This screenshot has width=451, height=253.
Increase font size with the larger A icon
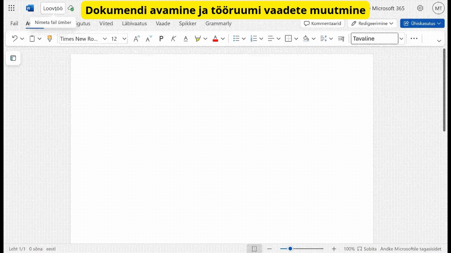(136, 39)
